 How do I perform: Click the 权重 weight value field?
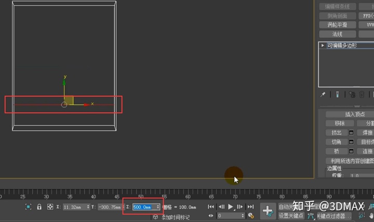point(362,175)
